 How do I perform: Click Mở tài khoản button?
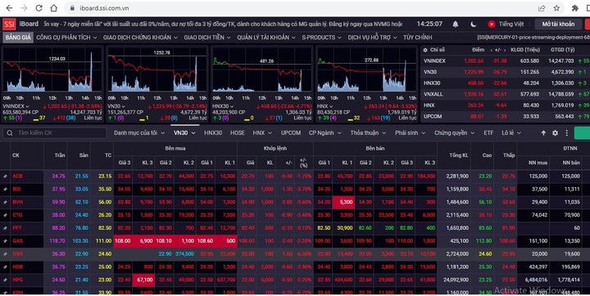pyautogui.click(x=558, y=24)
